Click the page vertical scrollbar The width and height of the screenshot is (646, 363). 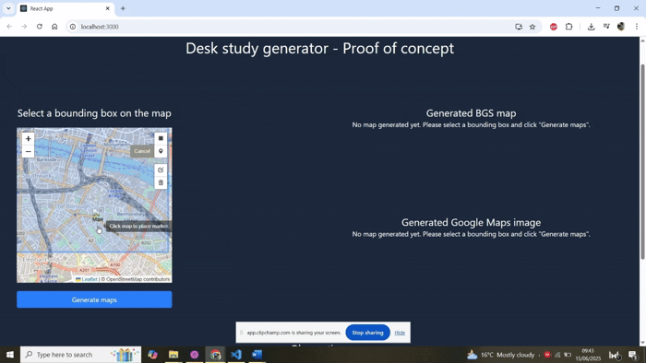click(642, 161)
